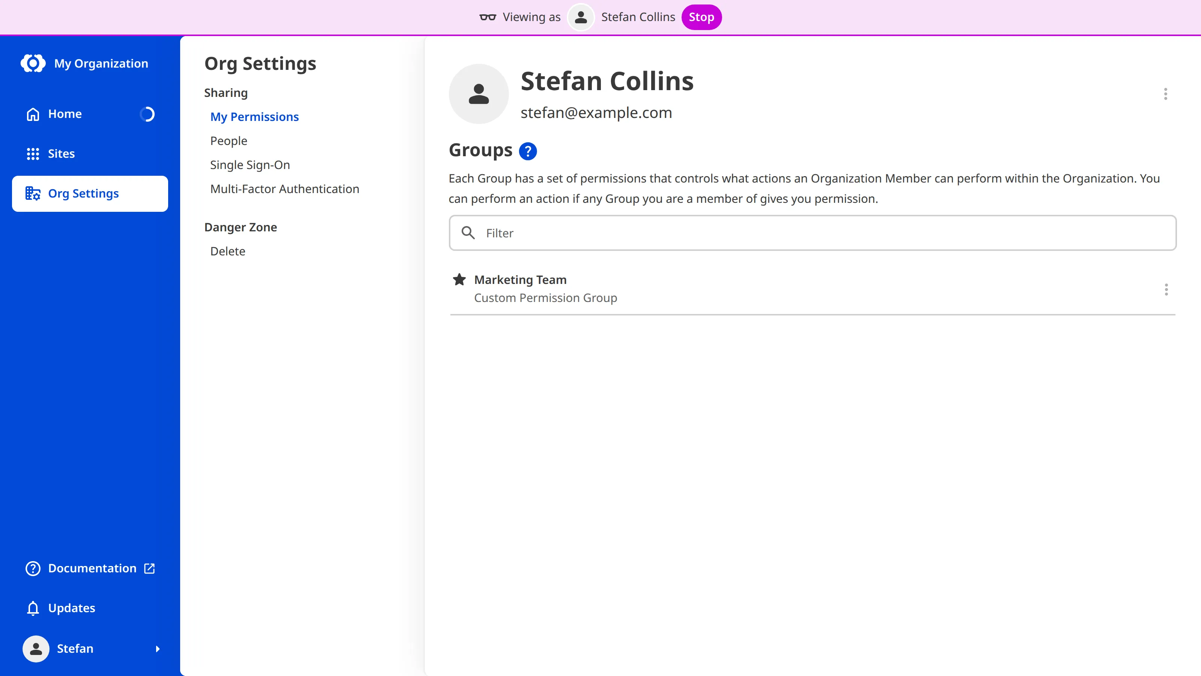The width and height of the screenshot is (1201, 676).
Task: Stop viewing as Stefan Collins
Action: [x=701, y=17]
